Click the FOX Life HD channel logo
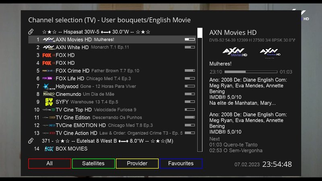Viewport: 322px width, 181px height. (x=48, y=78)
